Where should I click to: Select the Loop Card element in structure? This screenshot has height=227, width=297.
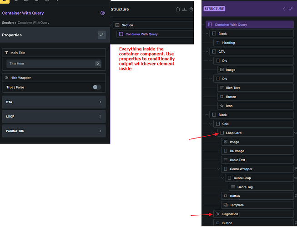tap(234, 133)
